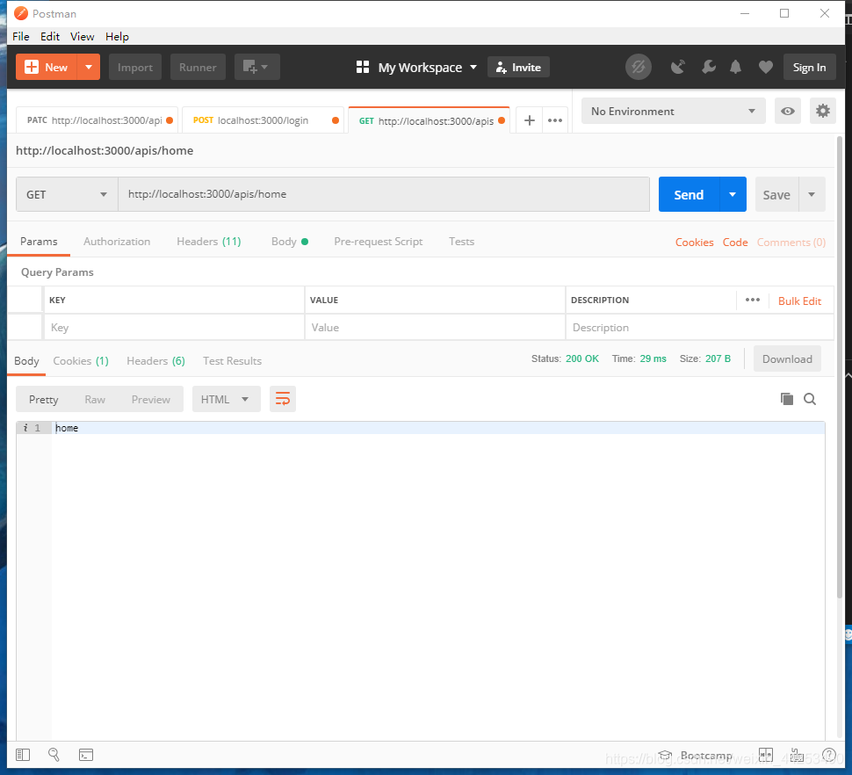Switch two-pane layout icon
Viewport: 852px width, 775px height.
(766, 755)
